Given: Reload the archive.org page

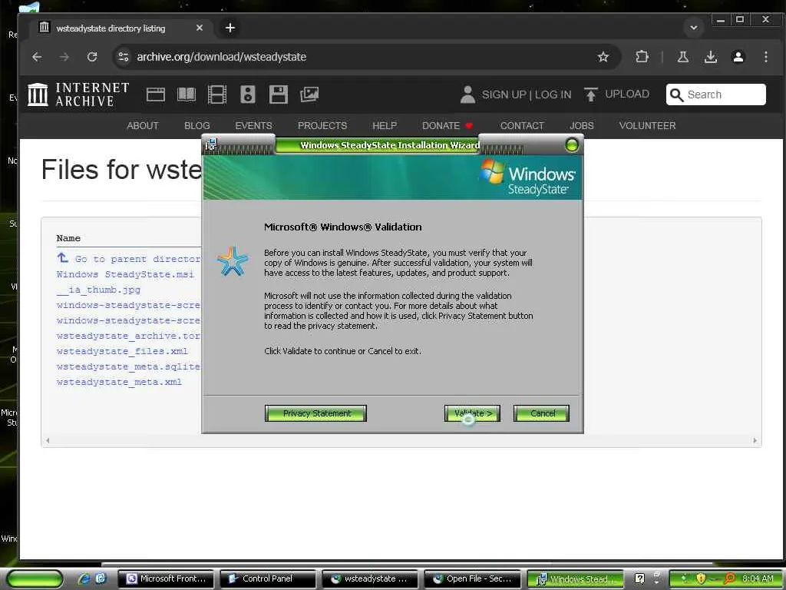Looking at the screenshot, I should click(92, 57).
